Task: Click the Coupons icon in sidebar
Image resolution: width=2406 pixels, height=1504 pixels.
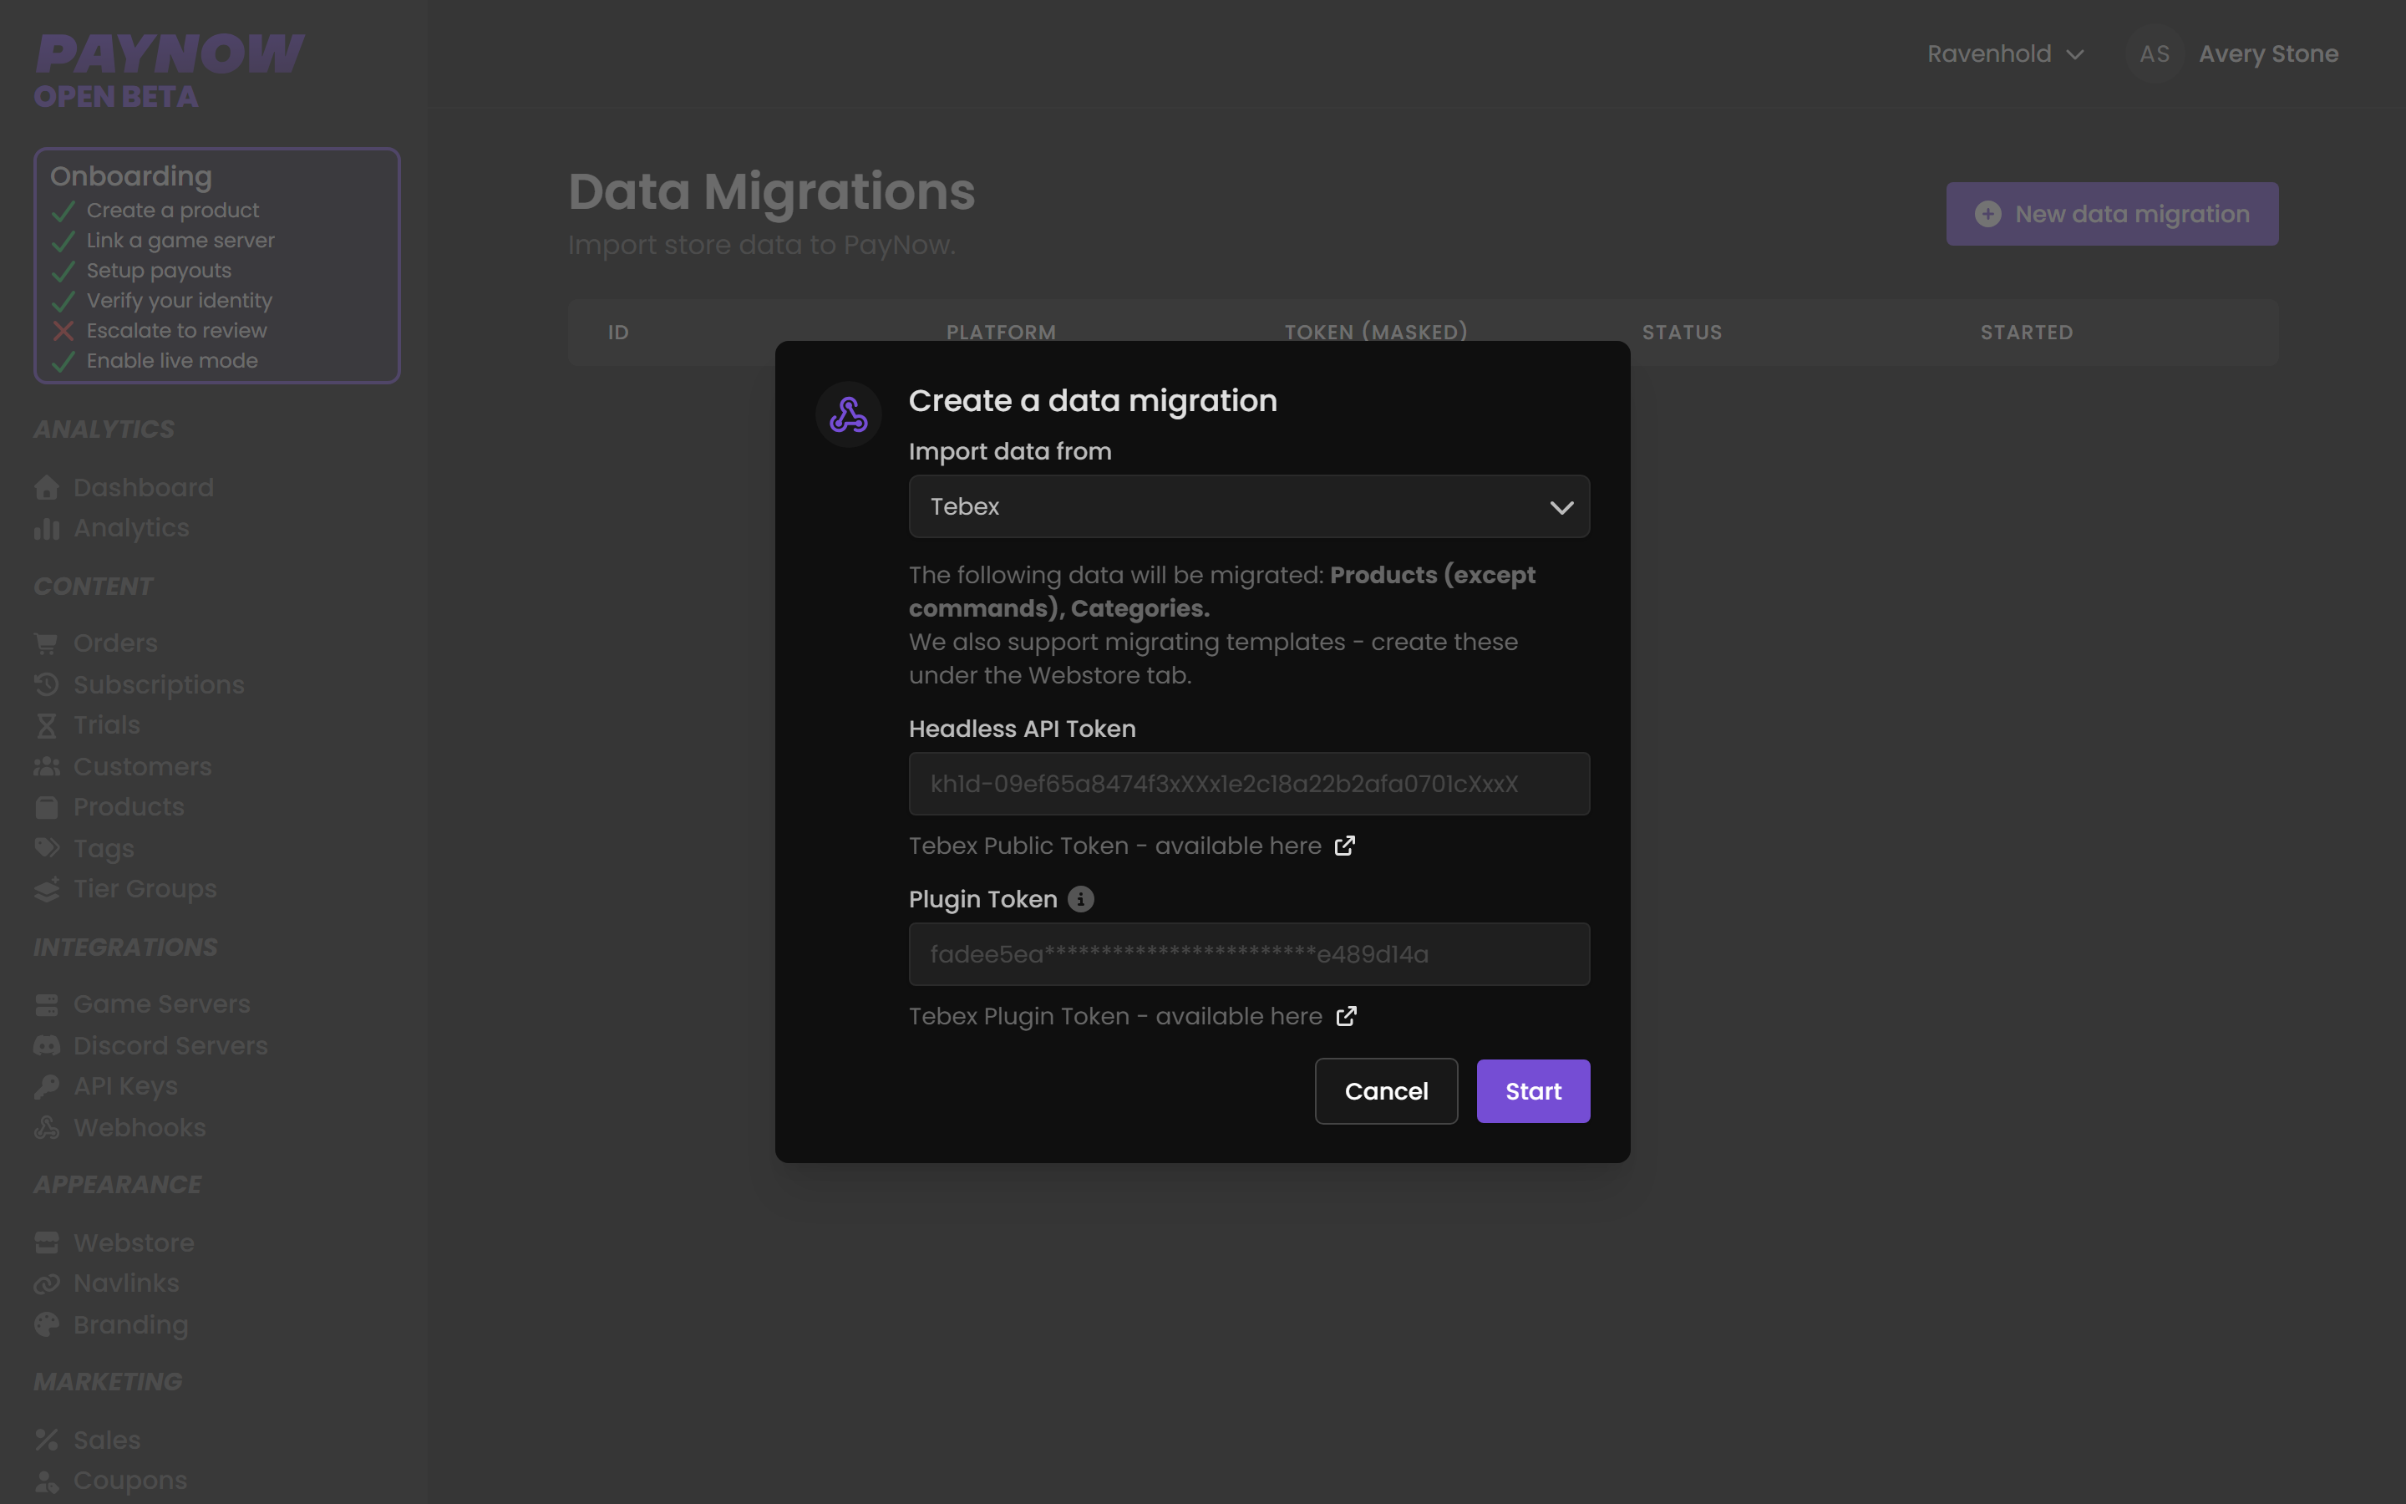Action: pos(46,1481)
